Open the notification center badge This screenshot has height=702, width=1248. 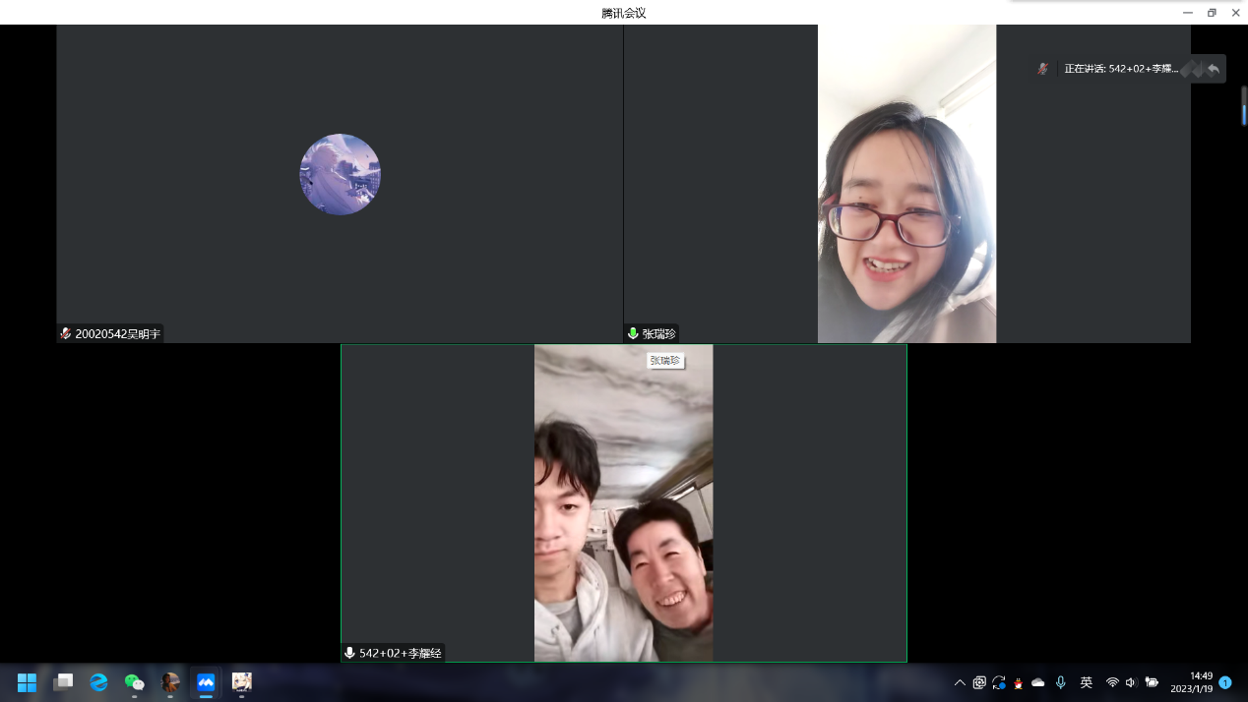(1225, 682)
